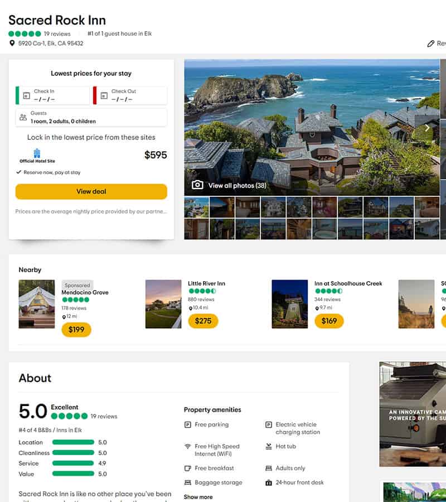Click the Baggage storage amenity icon
446x502 pixels.
[188, 482]
